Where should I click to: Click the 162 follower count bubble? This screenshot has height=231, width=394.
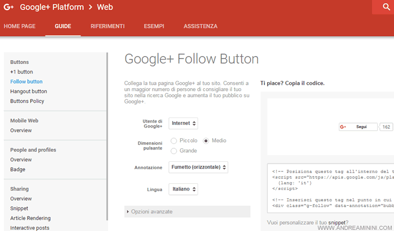pos(386,127)
